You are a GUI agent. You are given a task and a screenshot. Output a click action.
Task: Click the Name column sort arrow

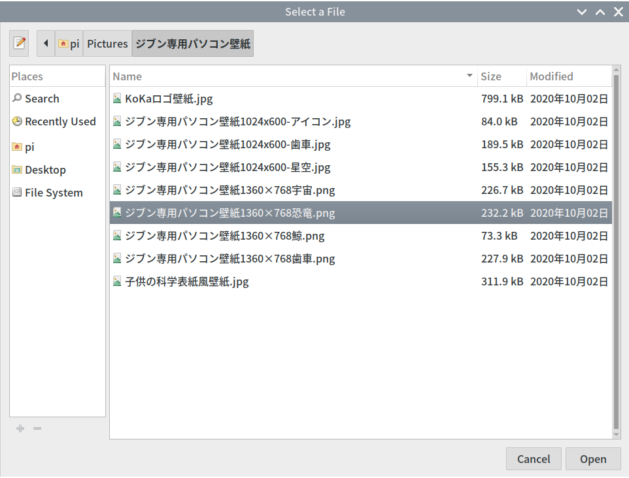point(469,76)
